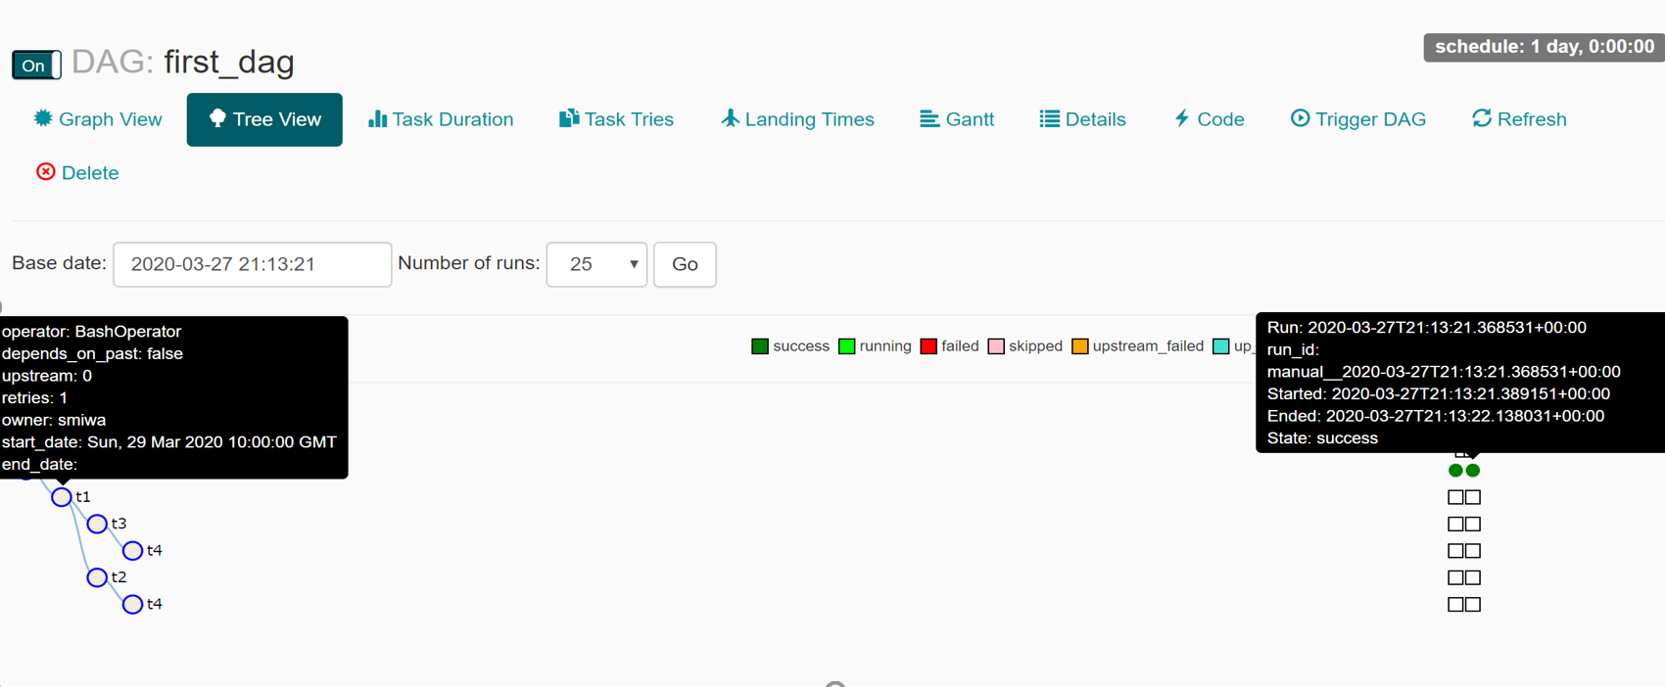Click tooltip line starting 'start_date: Sun, 29 Mar'
Viewport: 1665px width, 687px height.
click(x=169, y=442)
